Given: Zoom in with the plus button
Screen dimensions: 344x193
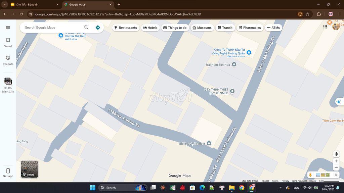Looking at the screenshot, I should [336, 161].
